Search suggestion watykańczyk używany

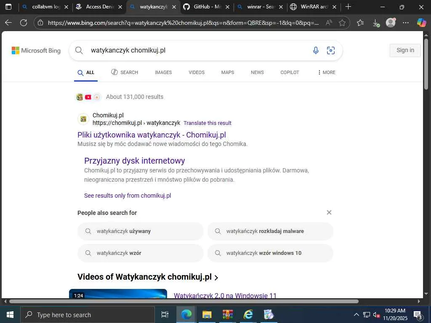pos(141,231)
